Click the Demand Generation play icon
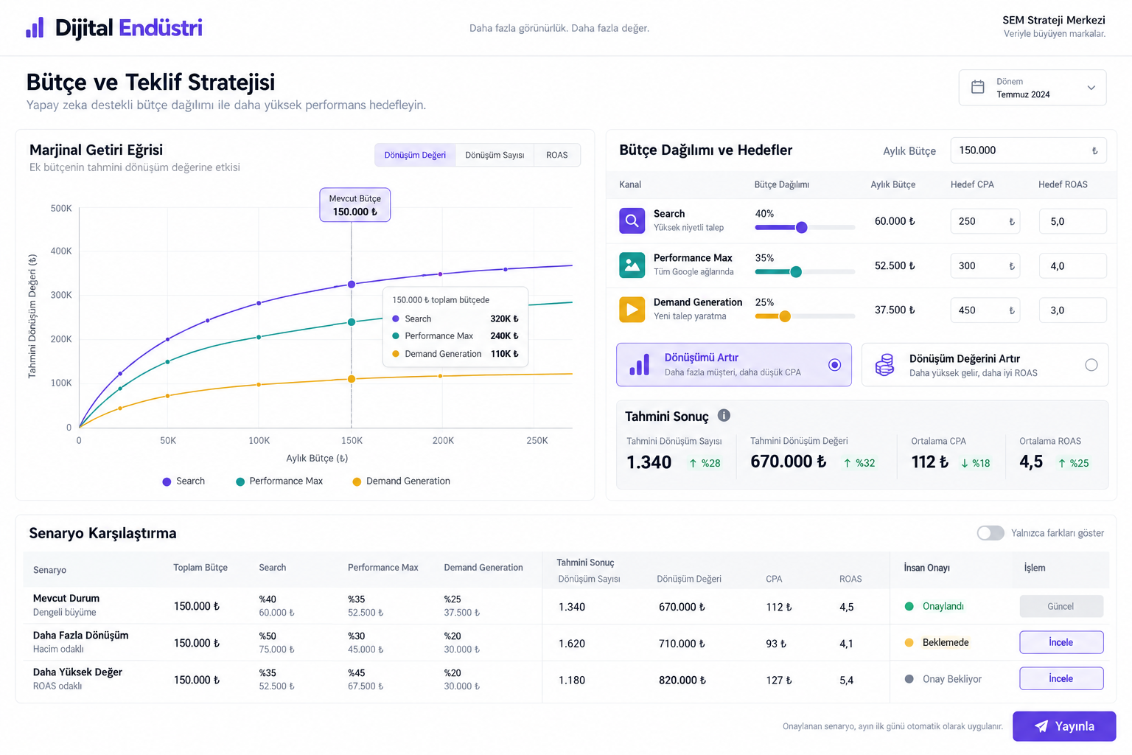This screenshot has height=755, width=1132. pos(632,310)
